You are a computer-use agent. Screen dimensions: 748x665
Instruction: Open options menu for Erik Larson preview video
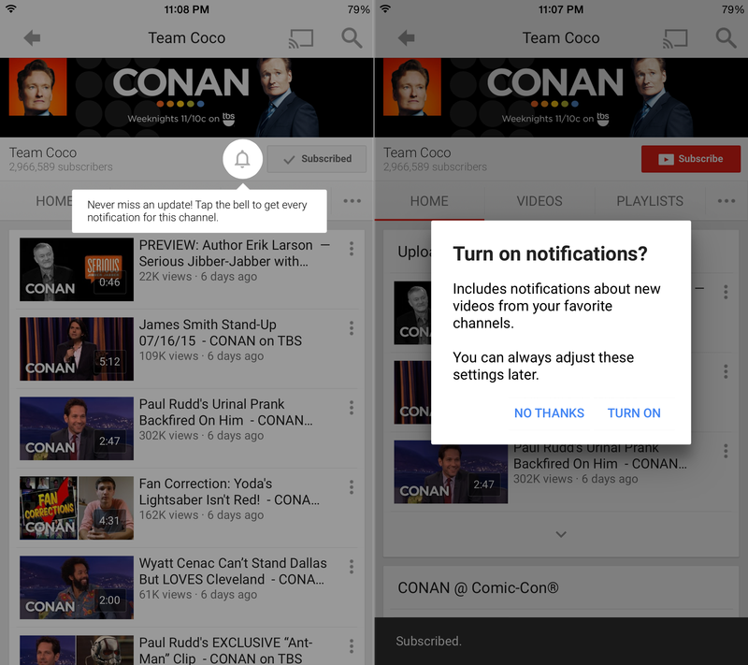click(x=352, y=249)
